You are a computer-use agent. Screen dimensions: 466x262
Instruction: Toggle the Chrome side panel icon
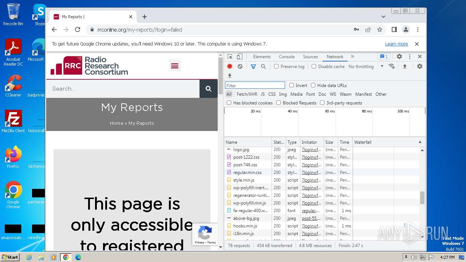(x=394, y=29)
